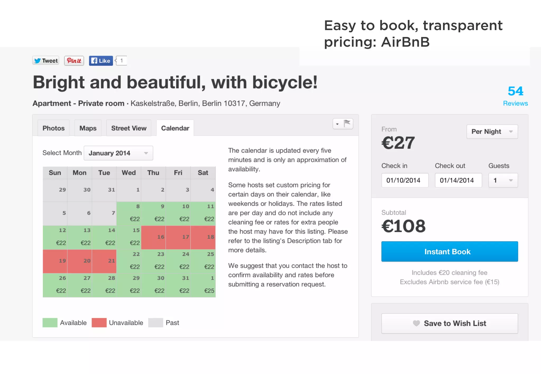Click the Includes €20 cleaning fee note
Image resolution: width=541 pixels, height=374 pixels.
click(x=449, y=272)
